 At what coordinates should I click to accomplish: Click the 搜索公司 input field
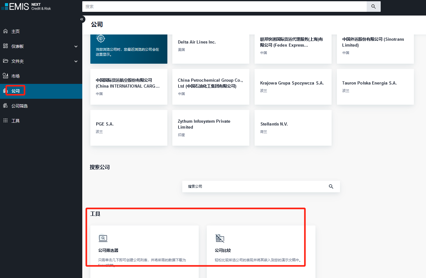tap(255, 186)
